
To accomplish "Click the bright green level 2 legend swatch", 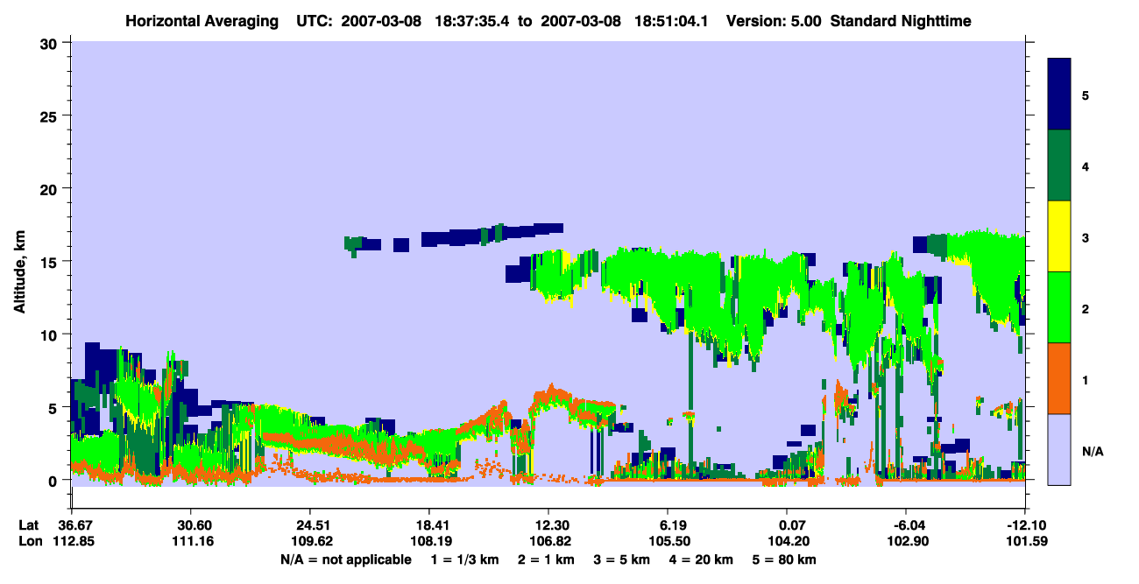I will 1059,306.
